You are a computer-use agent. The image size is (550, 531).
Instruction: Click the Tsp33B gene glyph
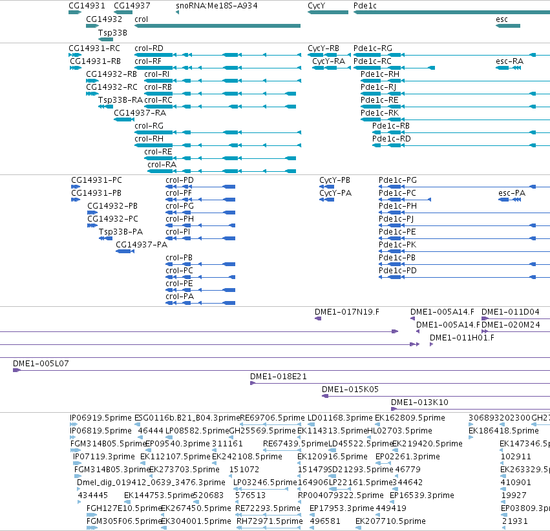point(105,39)
